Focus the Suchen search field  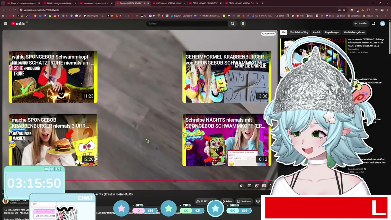click(x=187, y=24)
